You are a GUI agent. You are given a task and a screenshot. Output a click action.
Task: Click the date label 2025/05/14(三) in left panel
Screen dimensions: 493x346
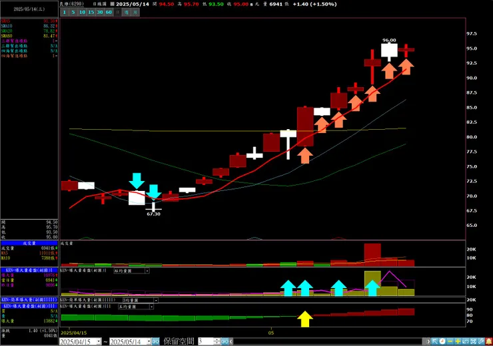point(29,9)
